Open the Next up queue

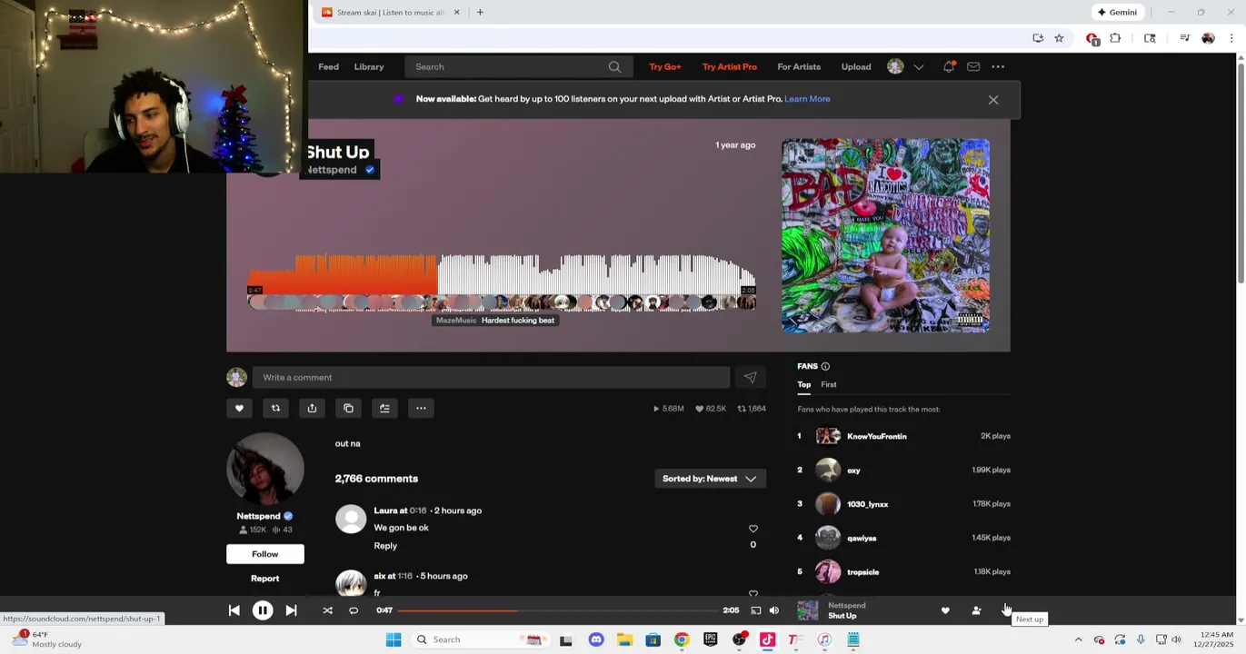[1006, 610]
